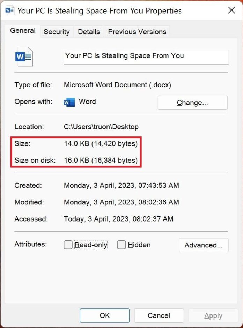Click the Apply button
This screenshot has width=243, height=328.
point(213,315)
